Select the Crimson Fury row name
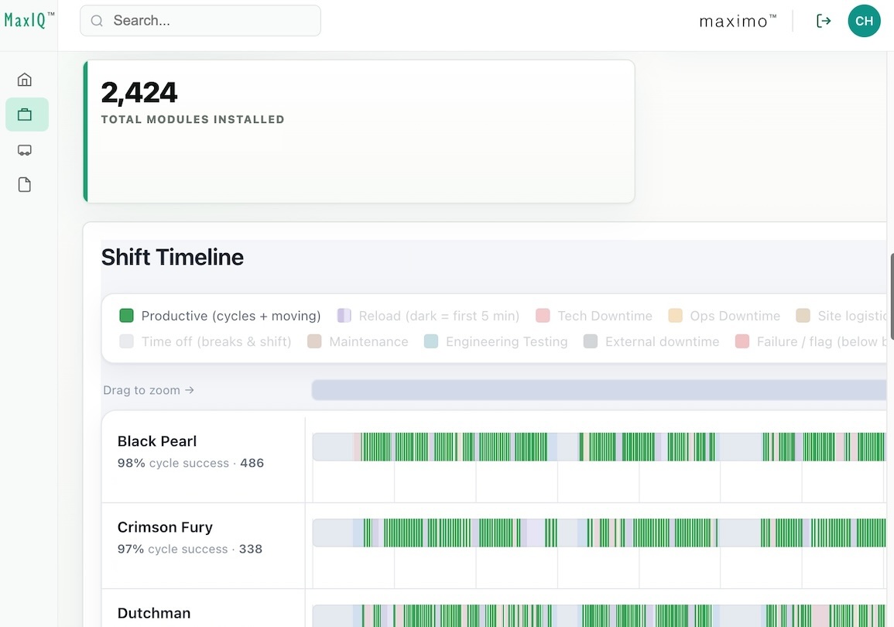Image resolution: width=894 pixels, height=627 pixels. coord(165,527)
